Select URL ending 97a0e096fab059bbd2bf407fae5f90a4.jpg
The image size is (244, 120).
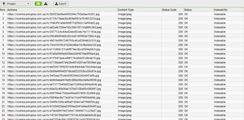click(53, 54)
